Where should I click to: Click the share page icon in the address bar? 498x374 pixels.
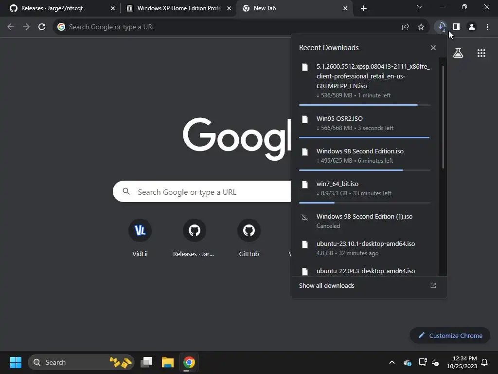point(406,27)
